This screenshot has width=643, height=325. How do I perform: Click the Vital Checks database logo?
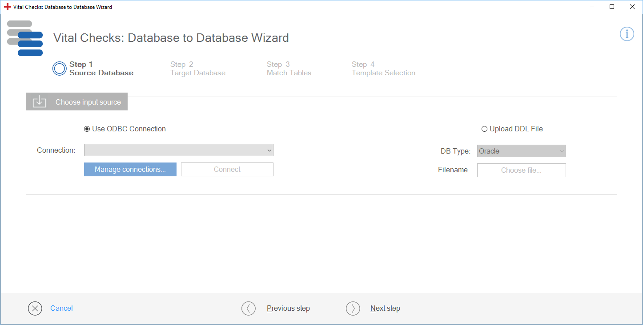pyautogui.click(x=25, y=38)
